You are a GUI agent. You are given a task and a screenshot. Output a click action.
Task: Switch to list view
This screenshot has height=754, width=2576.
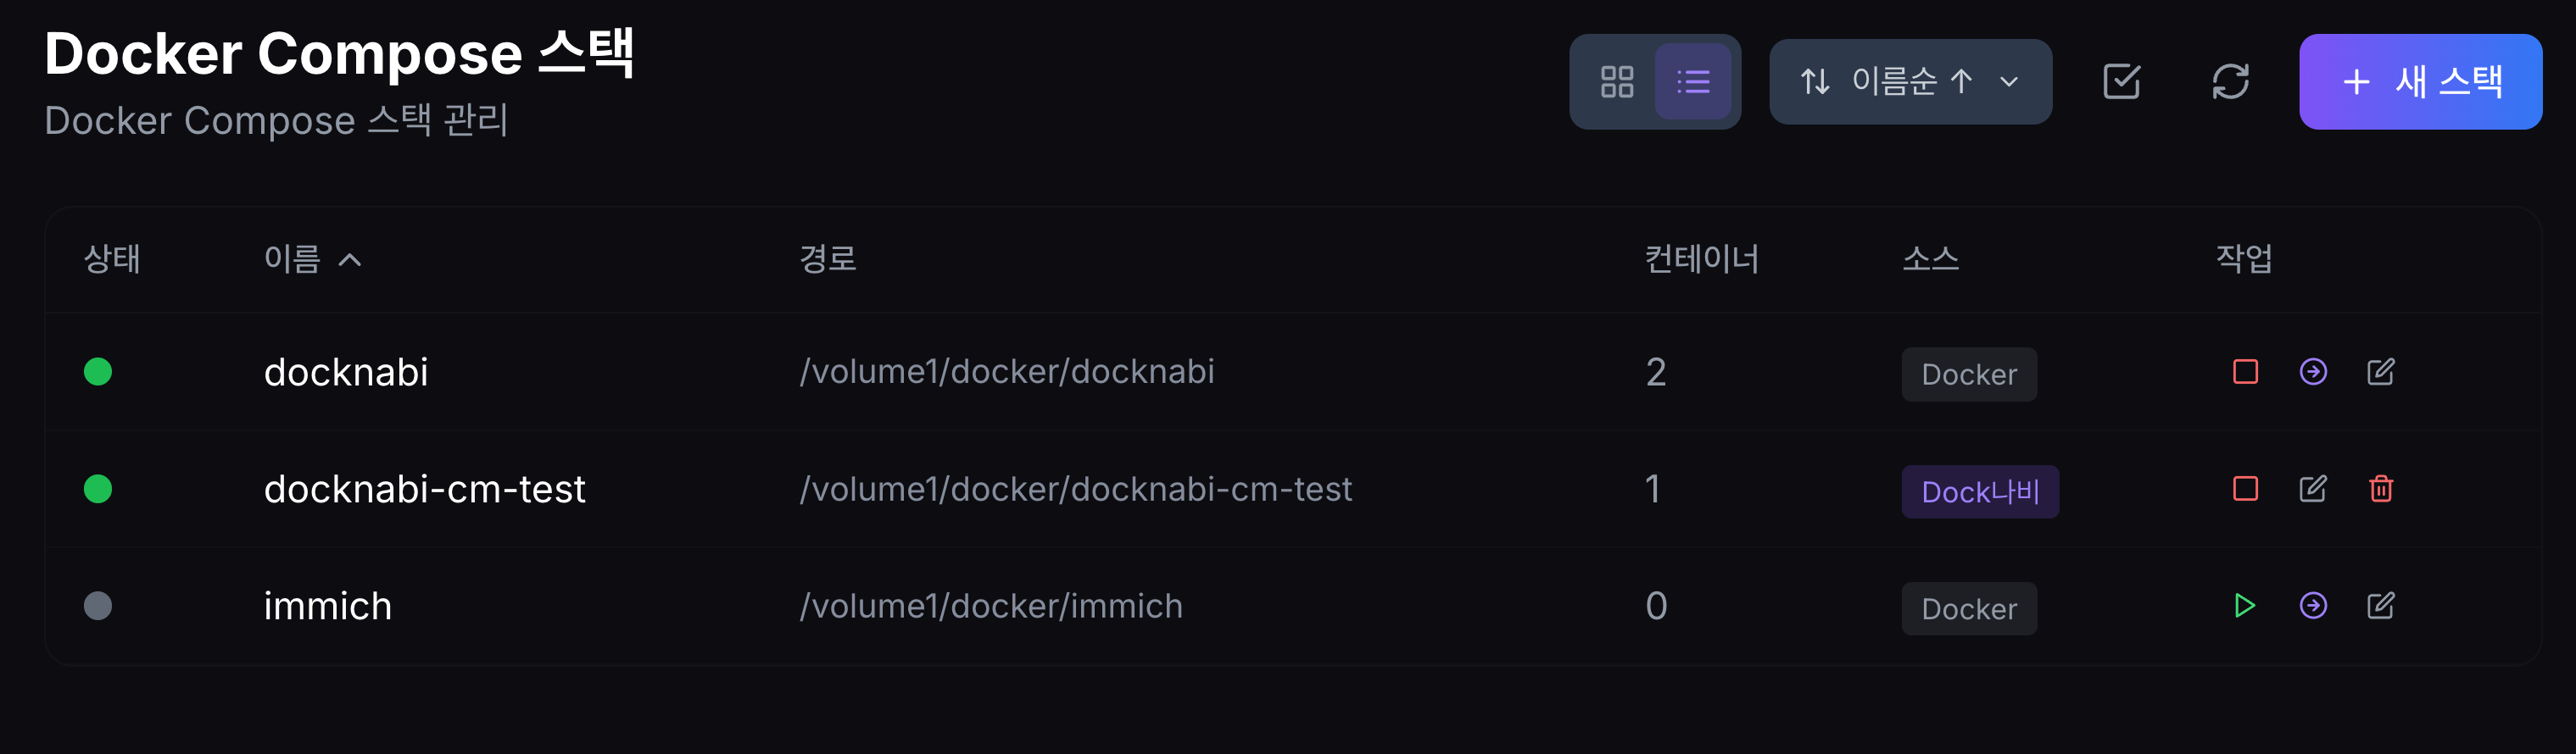click(1693, 82)
